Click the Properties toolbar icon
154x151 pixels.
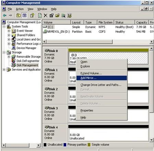[x=51, y=15]
